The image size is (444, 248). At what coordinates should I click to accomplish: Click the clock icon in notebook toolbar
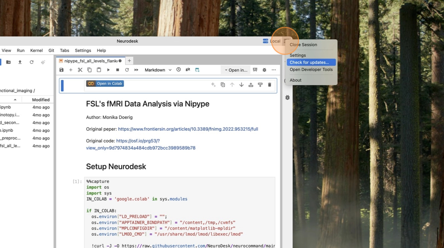coord(178,70)
